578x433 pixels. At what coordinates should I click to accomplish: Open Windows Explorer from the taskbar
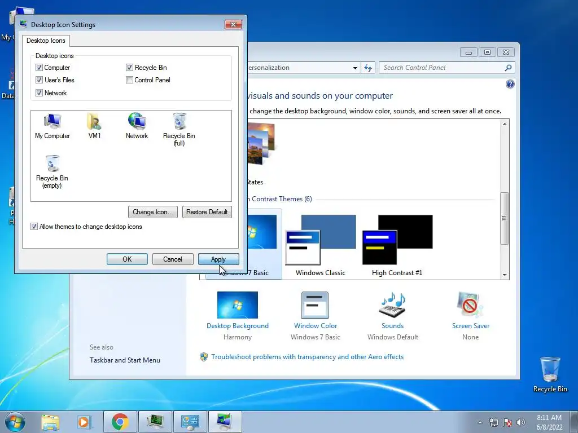click(x=50, y=422)
